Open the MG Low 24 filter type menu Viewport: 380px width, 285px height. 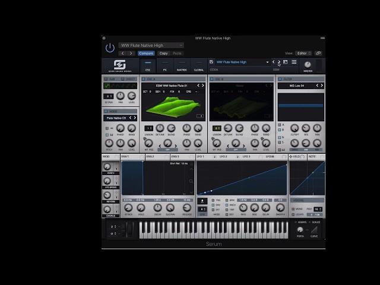[x=297, y=85]
